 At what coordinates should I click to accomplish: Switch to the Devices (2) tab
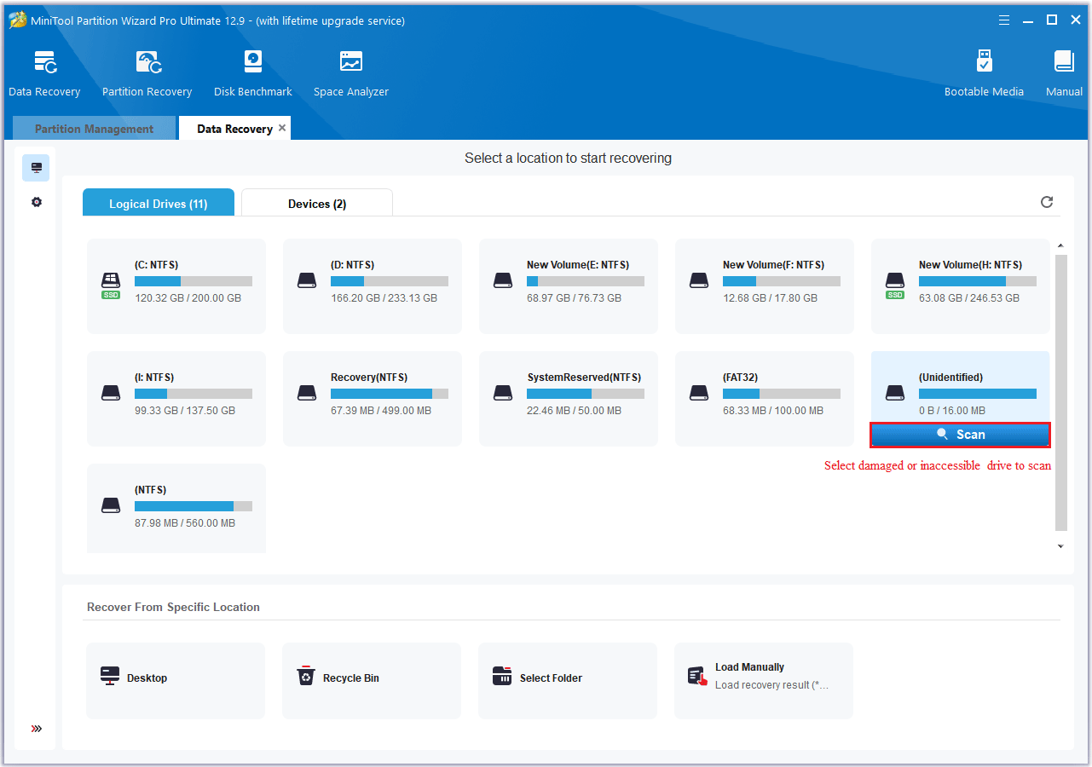317,203
